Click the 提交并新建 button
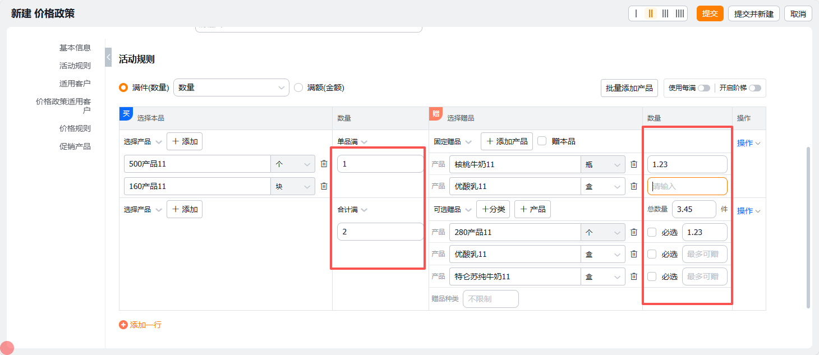Viewport: 819px width, 355px height. click(753, 13)
